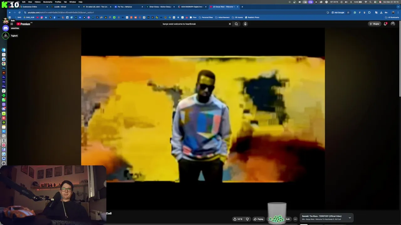Open the LinkedIn bookmark icon
The image size is (401, 225).
click(x=46, y=17)
